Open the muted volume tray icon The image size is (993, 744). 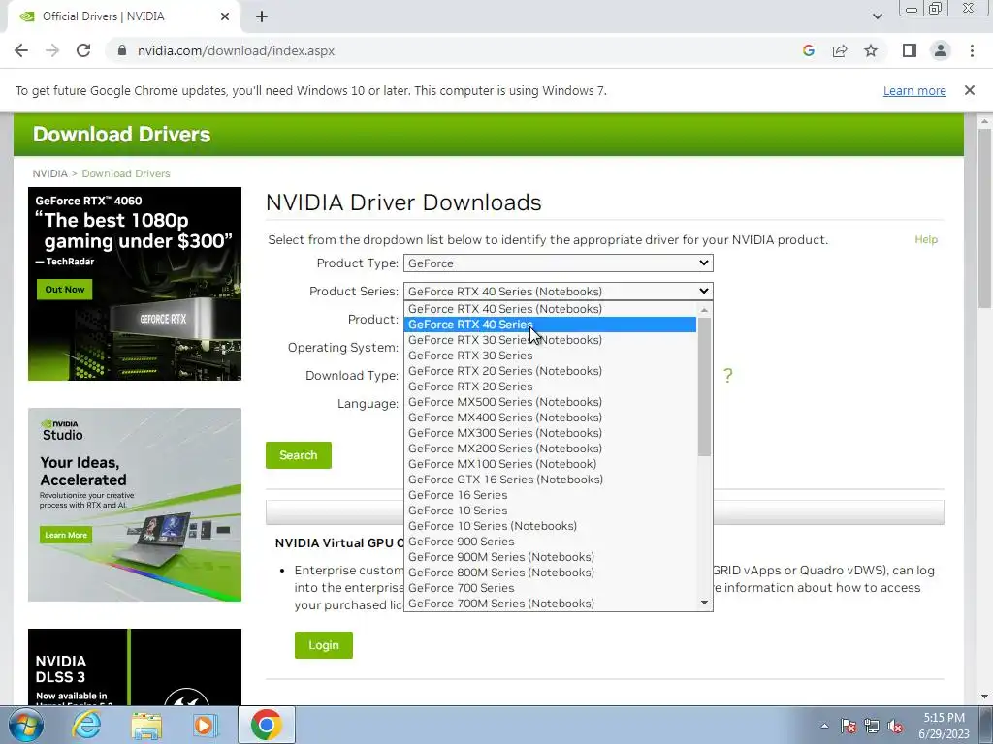(x=895, y=727)
